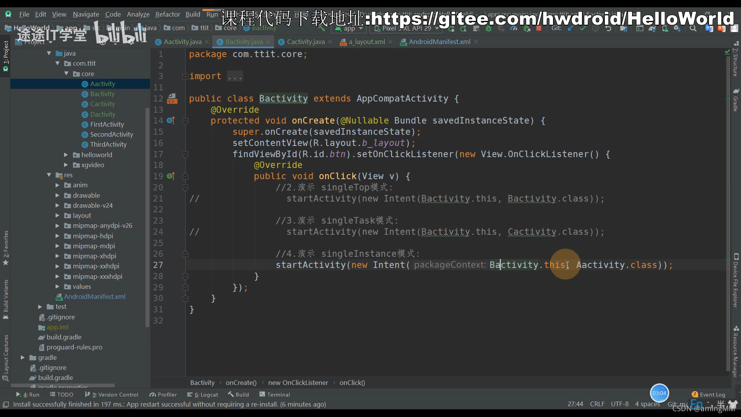Switch to the a_layout.xml tab
Viewport: 741px width, 417px height.
pos(367,42)
